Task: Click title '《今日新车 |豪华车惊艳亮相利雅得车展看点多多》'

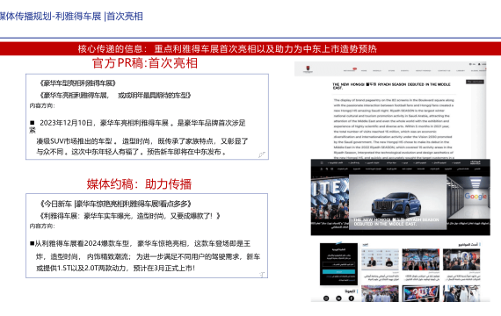Action: tap(116, 204)
